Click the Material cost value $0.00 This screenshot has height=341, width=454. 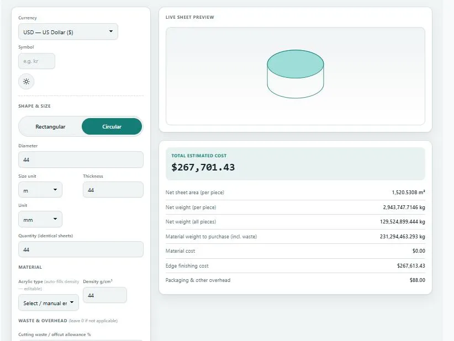click(419, 251)
